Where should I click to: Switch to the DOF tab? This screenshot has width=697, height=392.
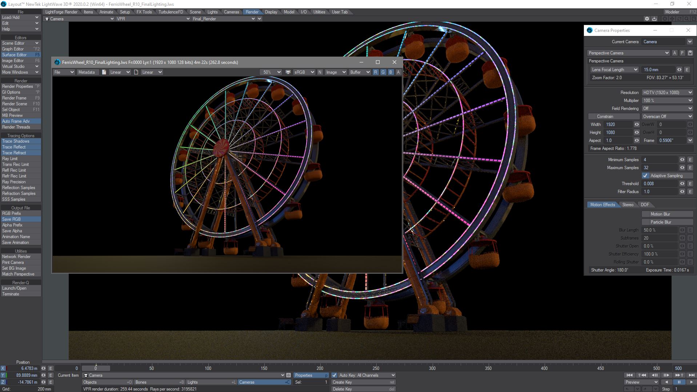(645, 205)
